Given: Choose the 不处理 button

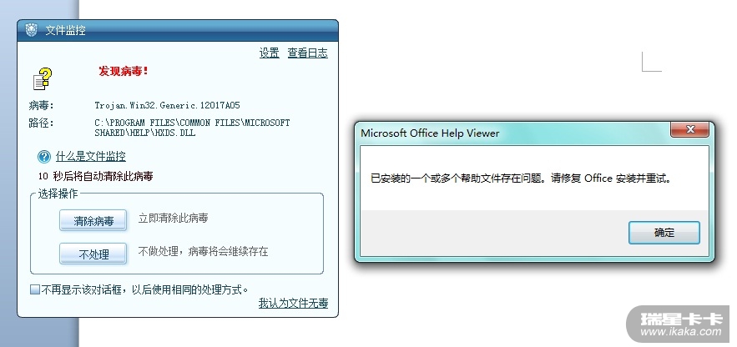Looking at the screenshot, I should point(93,253).
